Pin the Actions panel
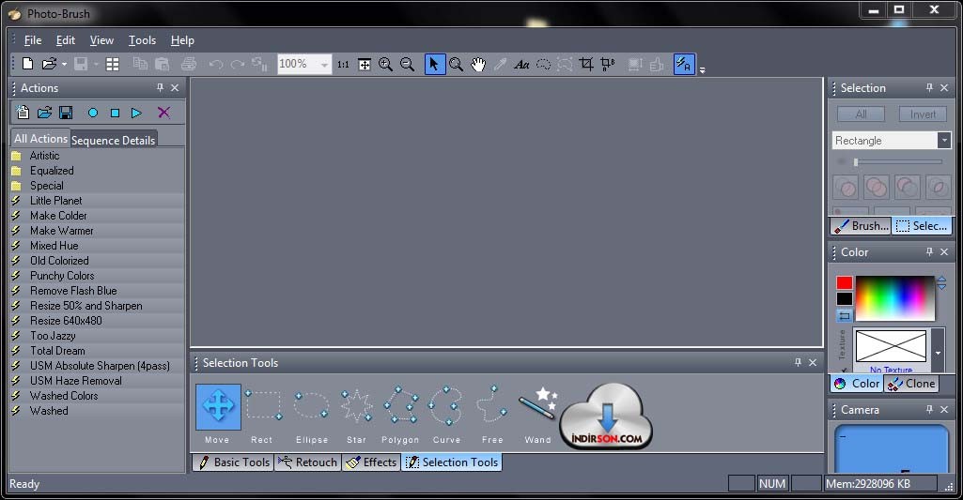Viewport: 963px width, 500px height. [160, 88]
